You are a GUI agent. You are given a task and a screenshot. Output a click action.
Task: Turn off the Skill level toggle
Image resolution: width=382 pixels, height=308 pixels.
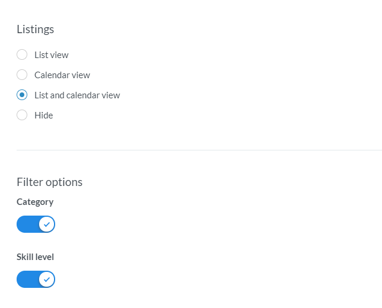[x=36, y=279]
